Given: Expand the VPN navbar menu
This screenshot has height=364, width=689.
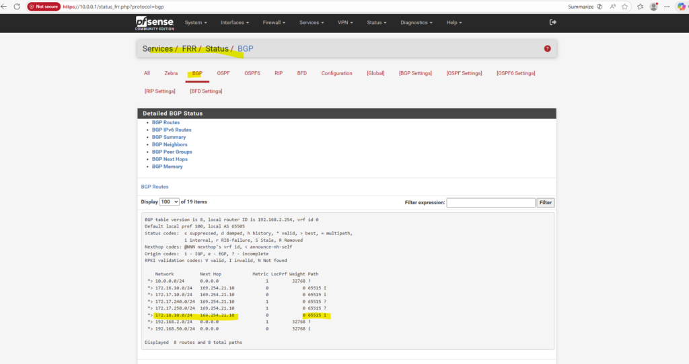Looking at the screenshot, I should click(x=346, y=22).
